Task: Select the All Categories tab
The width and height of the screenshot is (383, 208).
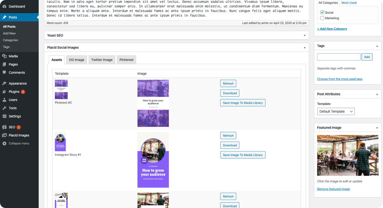Action: tap(328, 3)
